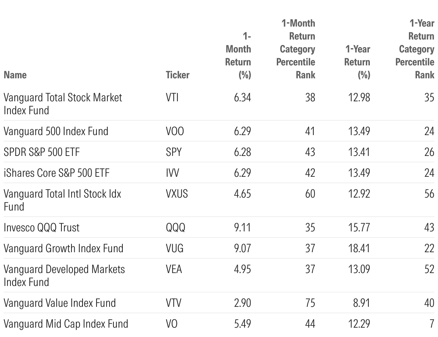Open iShares Core S&P 500 ETF

(x=56, y=172)
